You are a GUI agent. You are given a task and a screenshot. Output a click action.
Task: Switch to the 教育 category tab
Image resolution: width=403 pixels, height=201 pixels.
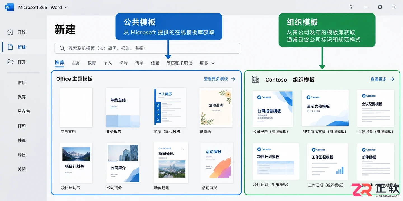(x=92, y=63)
